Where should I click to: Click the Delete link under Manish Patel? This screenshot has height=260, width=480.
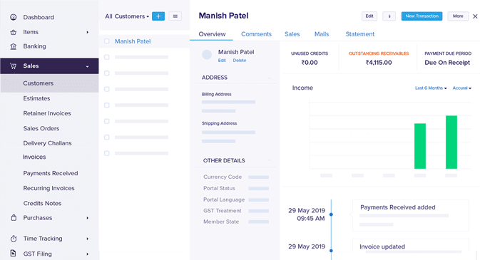point(240,61)
